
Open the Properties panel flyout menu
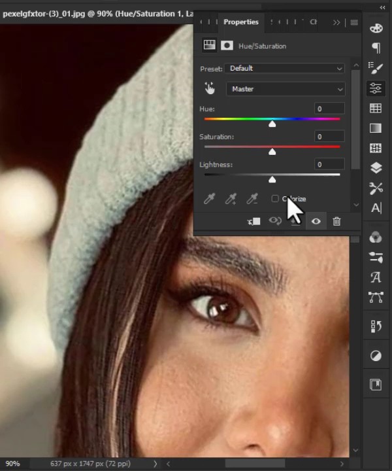pos(354,22)
